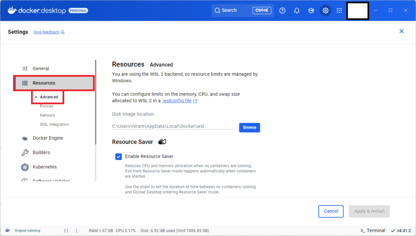Open the Docker Engine settings section
Image resolution: width=416 pixels, height=236 pixels.
click(48, 138)
